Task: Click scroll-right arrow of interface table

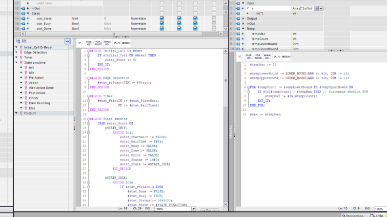Action: (221, 34)
